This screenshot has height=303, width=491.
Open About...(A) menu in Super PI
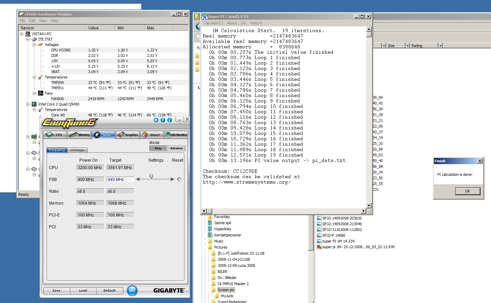237,23
